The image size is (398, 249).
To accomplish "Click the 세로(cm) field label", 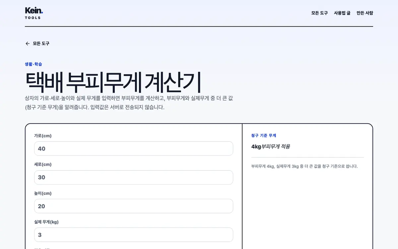I will coord(43,164).
